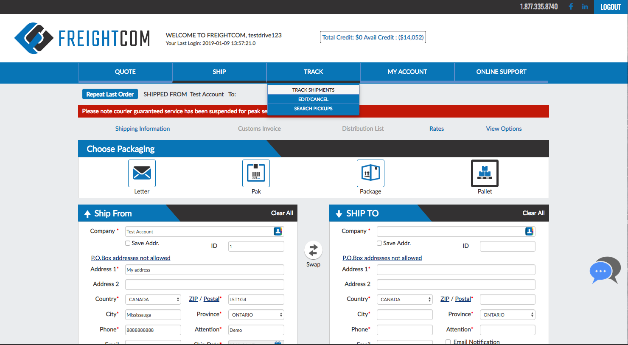Focus Ship To Phone field

tap(405, 330)
